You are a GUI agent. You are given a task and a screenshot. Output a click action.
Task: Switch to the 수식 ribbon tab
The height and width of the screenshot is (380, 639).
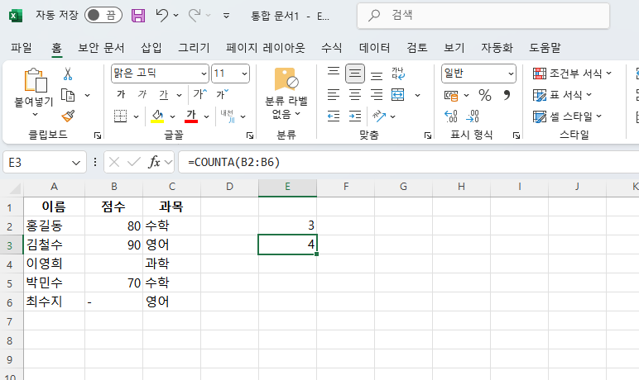331,48
